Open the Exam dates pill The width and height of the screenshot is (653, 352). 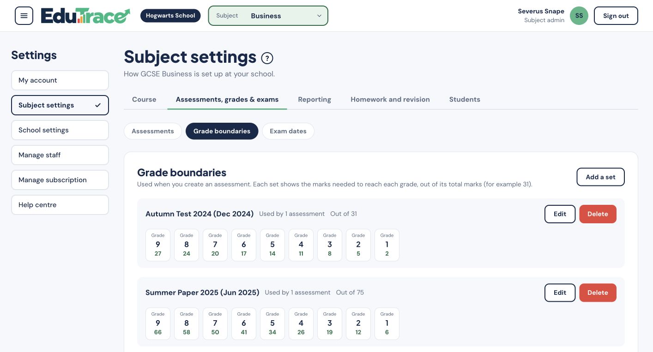tap(288, 131)
